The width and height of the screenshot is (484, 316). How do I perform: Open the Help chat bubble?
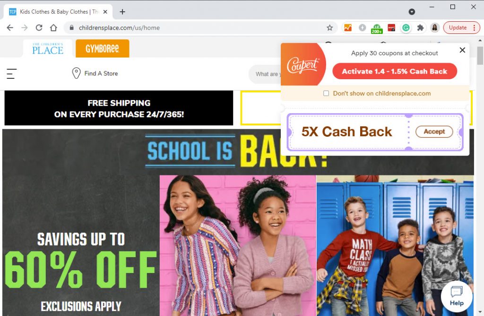pos(457,296)
